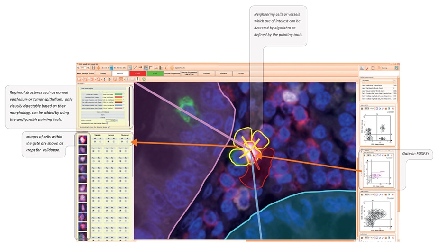
Task: Click the first cell crop thumbnail
Action: pyautogui.click(x=83, y=139)
